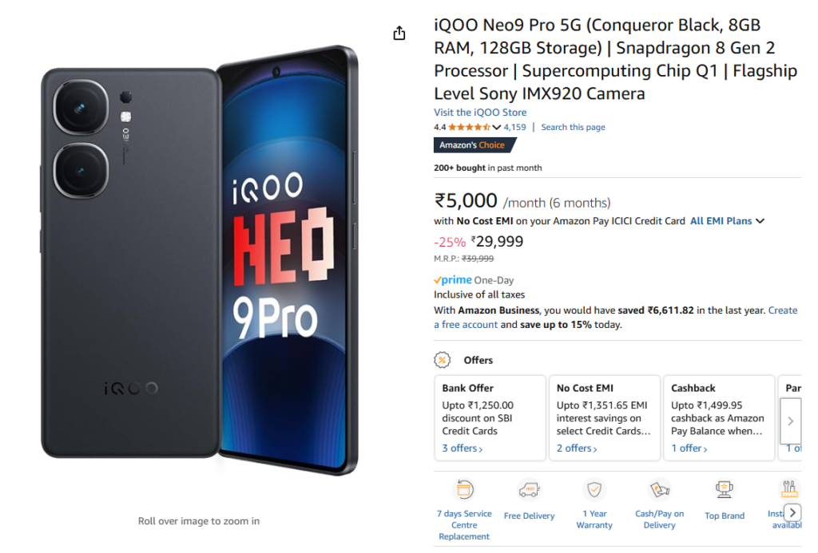Click the Cash/Pay on Delivery icon
Screen dimensions: 818x553
pos(659,489)
